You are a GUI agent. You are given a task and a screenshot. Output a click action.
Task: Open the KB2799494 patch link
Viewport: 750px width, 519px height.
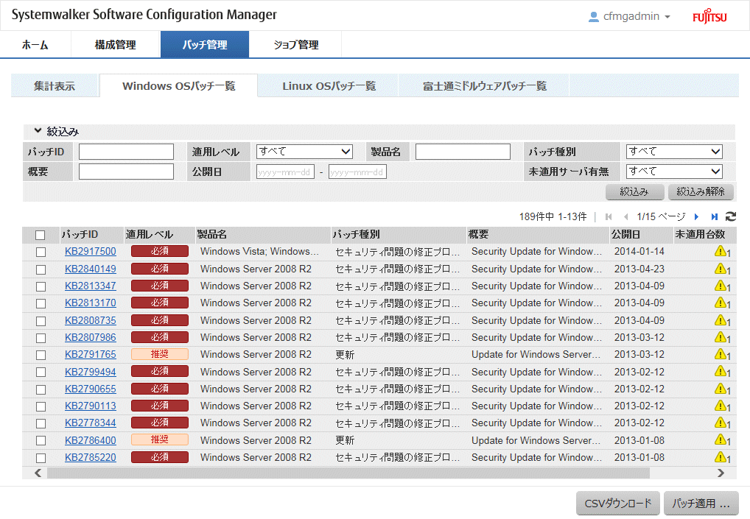coord(91,372)
